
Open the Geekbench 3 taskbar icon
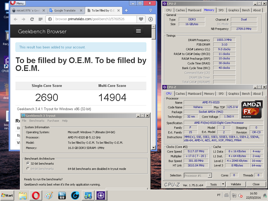pos(88,196)
